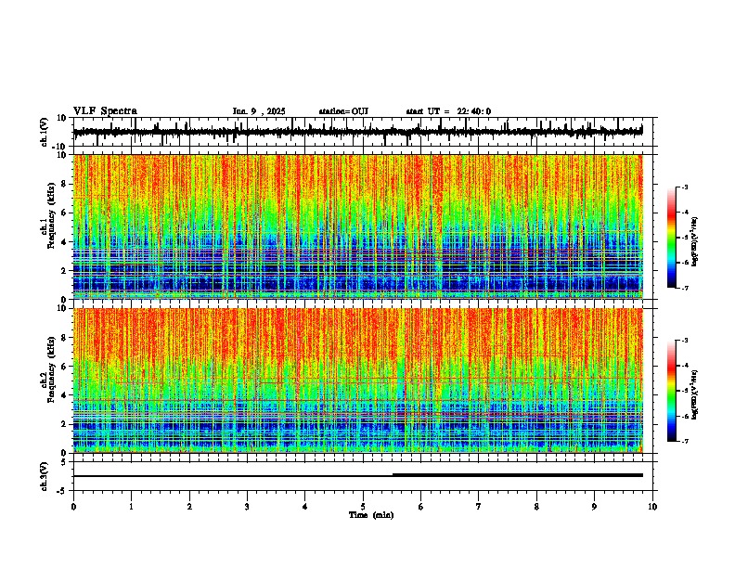Click the start UT = 22:40:0 label
735x568 pixels.
coord(448,111)
